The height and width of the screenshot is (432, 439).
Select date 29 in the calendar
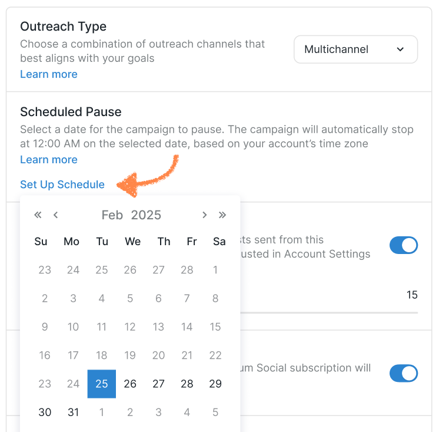tap(215, 384)
